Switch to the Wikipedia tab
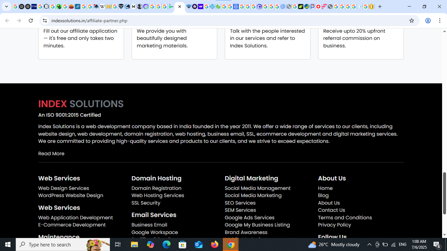 click(102, 7)
